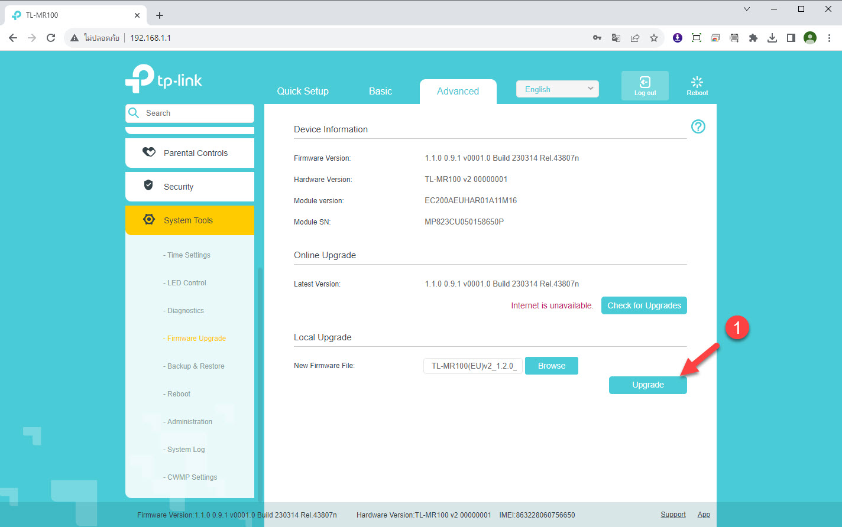The height and width of the screenshot is (527, 842).
Task: Open the help question mark icon
Action: coord(698,126)
